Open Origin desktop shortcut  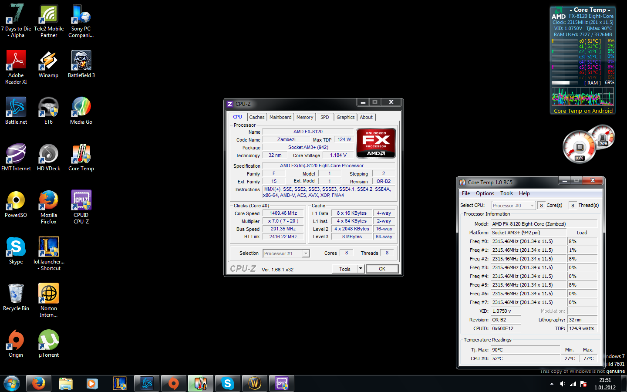[16, 344]
